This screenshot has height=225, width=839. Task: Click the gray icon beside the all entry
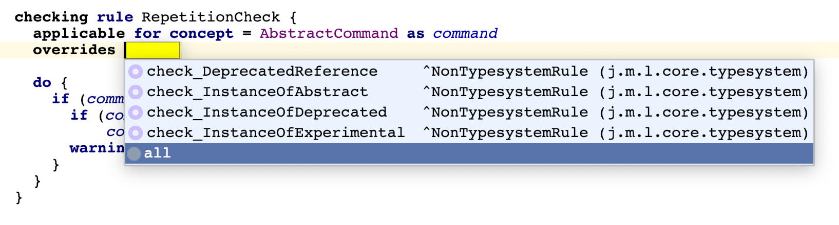tap(134, 153)
